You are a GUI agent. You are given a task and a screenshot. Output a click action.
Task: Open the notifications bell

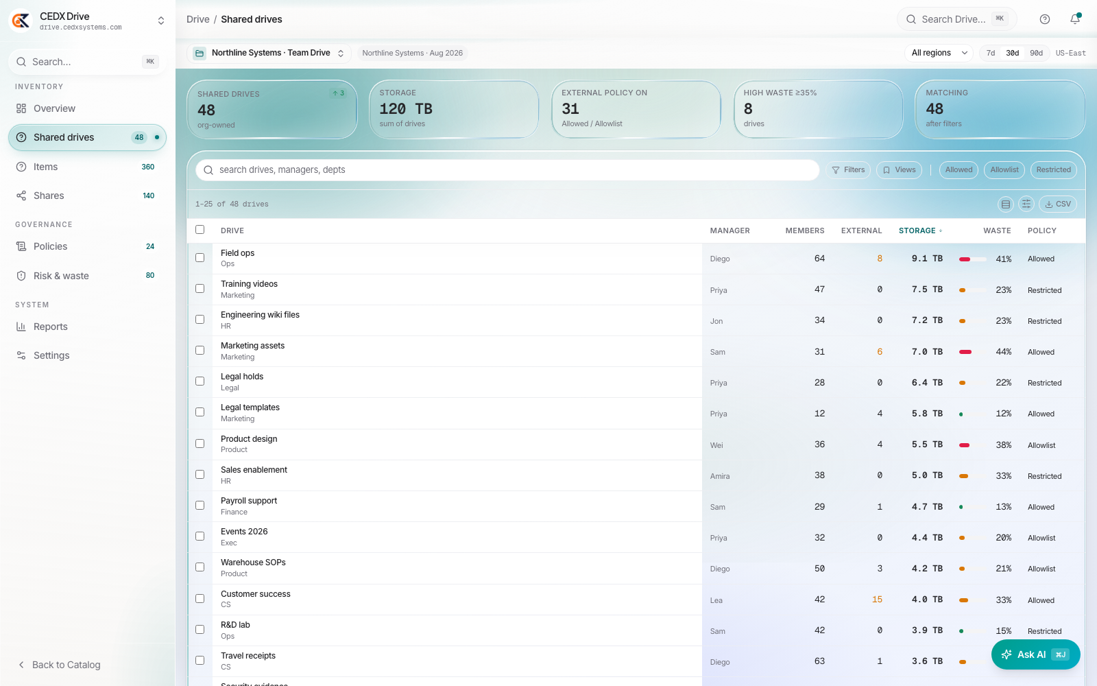coord(1075,19)
